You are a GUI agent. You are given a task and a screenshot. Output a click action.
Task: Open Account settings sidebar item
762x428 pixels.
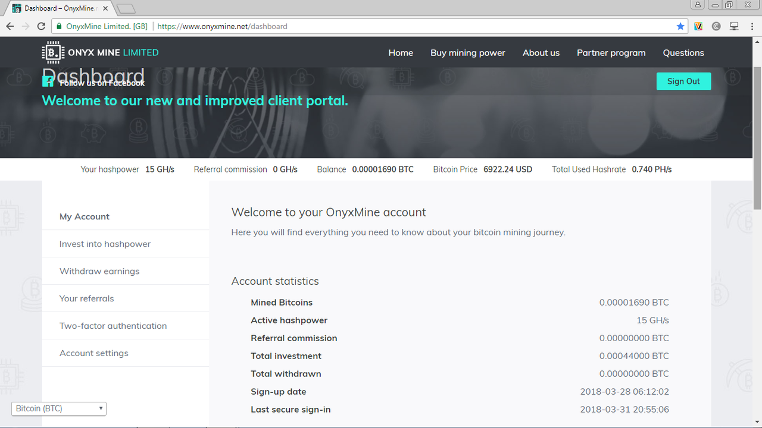point(126,353)
